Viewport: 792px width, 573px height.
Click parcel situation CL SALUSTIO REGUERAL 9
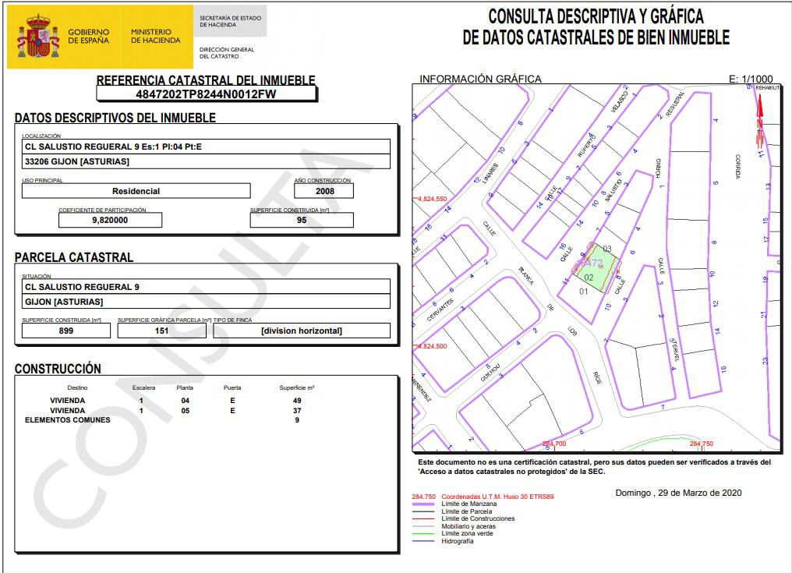pos(206,287)
